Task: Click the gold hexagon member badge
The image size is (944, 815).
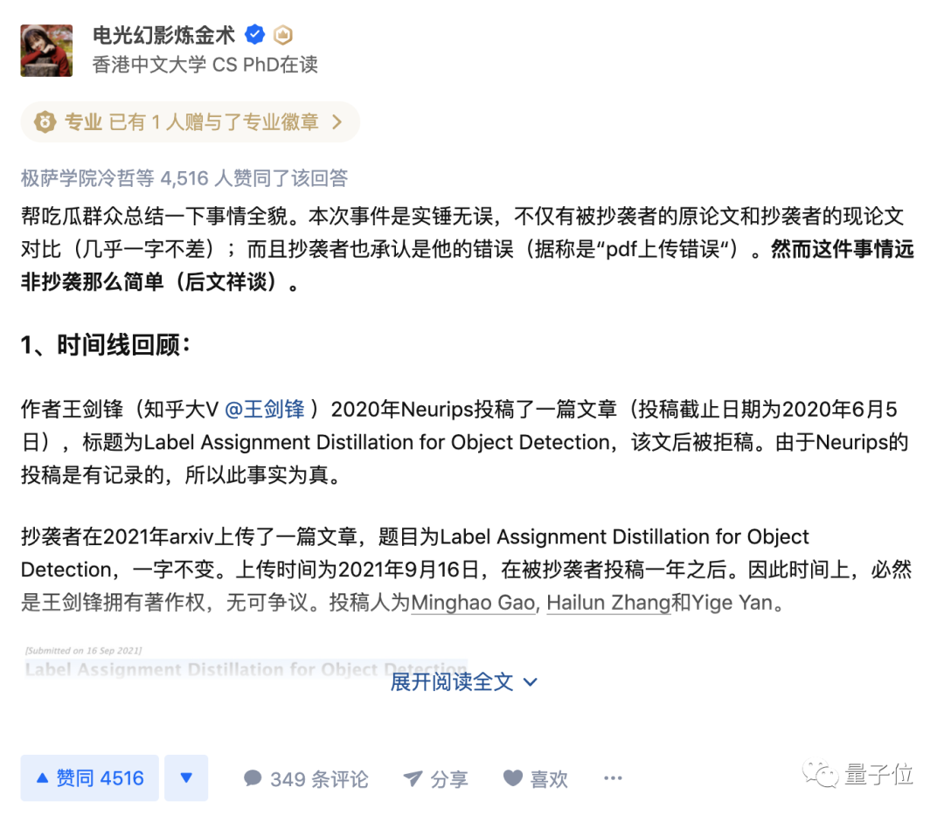Action: pos(283,35)
